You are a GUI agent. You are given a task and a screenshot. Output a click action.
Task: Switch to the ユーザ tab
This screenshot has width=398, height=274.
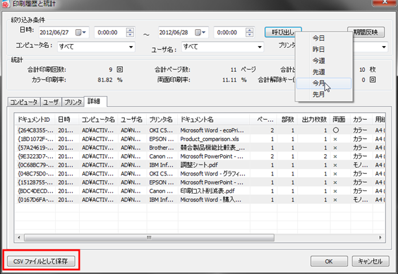[51, 102]
